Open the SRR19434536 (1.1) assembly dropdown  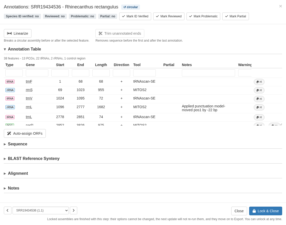pyautogui.click(x=41, y=210)
